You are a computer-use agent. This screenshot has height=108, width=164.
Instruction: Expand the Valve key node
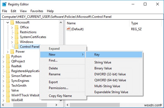tap(3, 90)
